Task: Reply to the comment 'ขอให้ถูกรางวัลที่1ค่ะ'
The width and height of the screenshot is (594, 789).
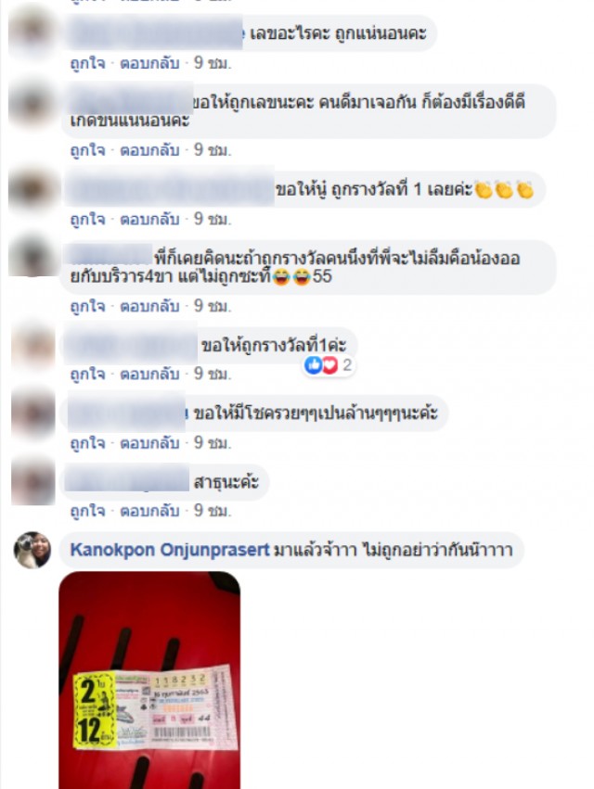Action: [x=149, y=375]
